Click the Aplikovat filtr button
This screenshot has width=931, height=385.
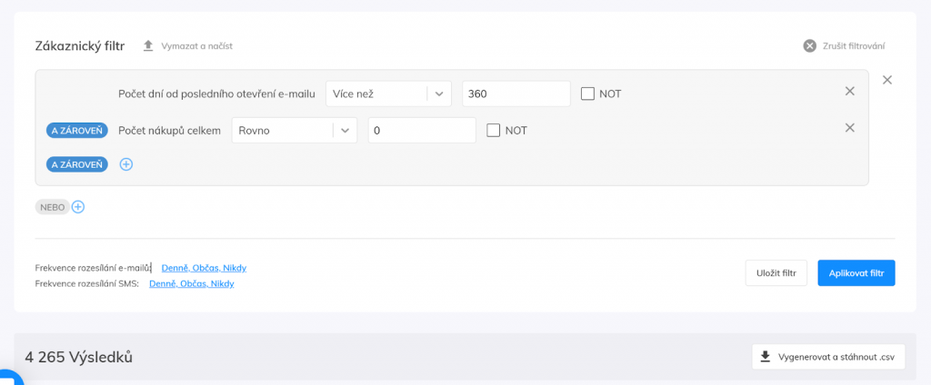(856, 273)
